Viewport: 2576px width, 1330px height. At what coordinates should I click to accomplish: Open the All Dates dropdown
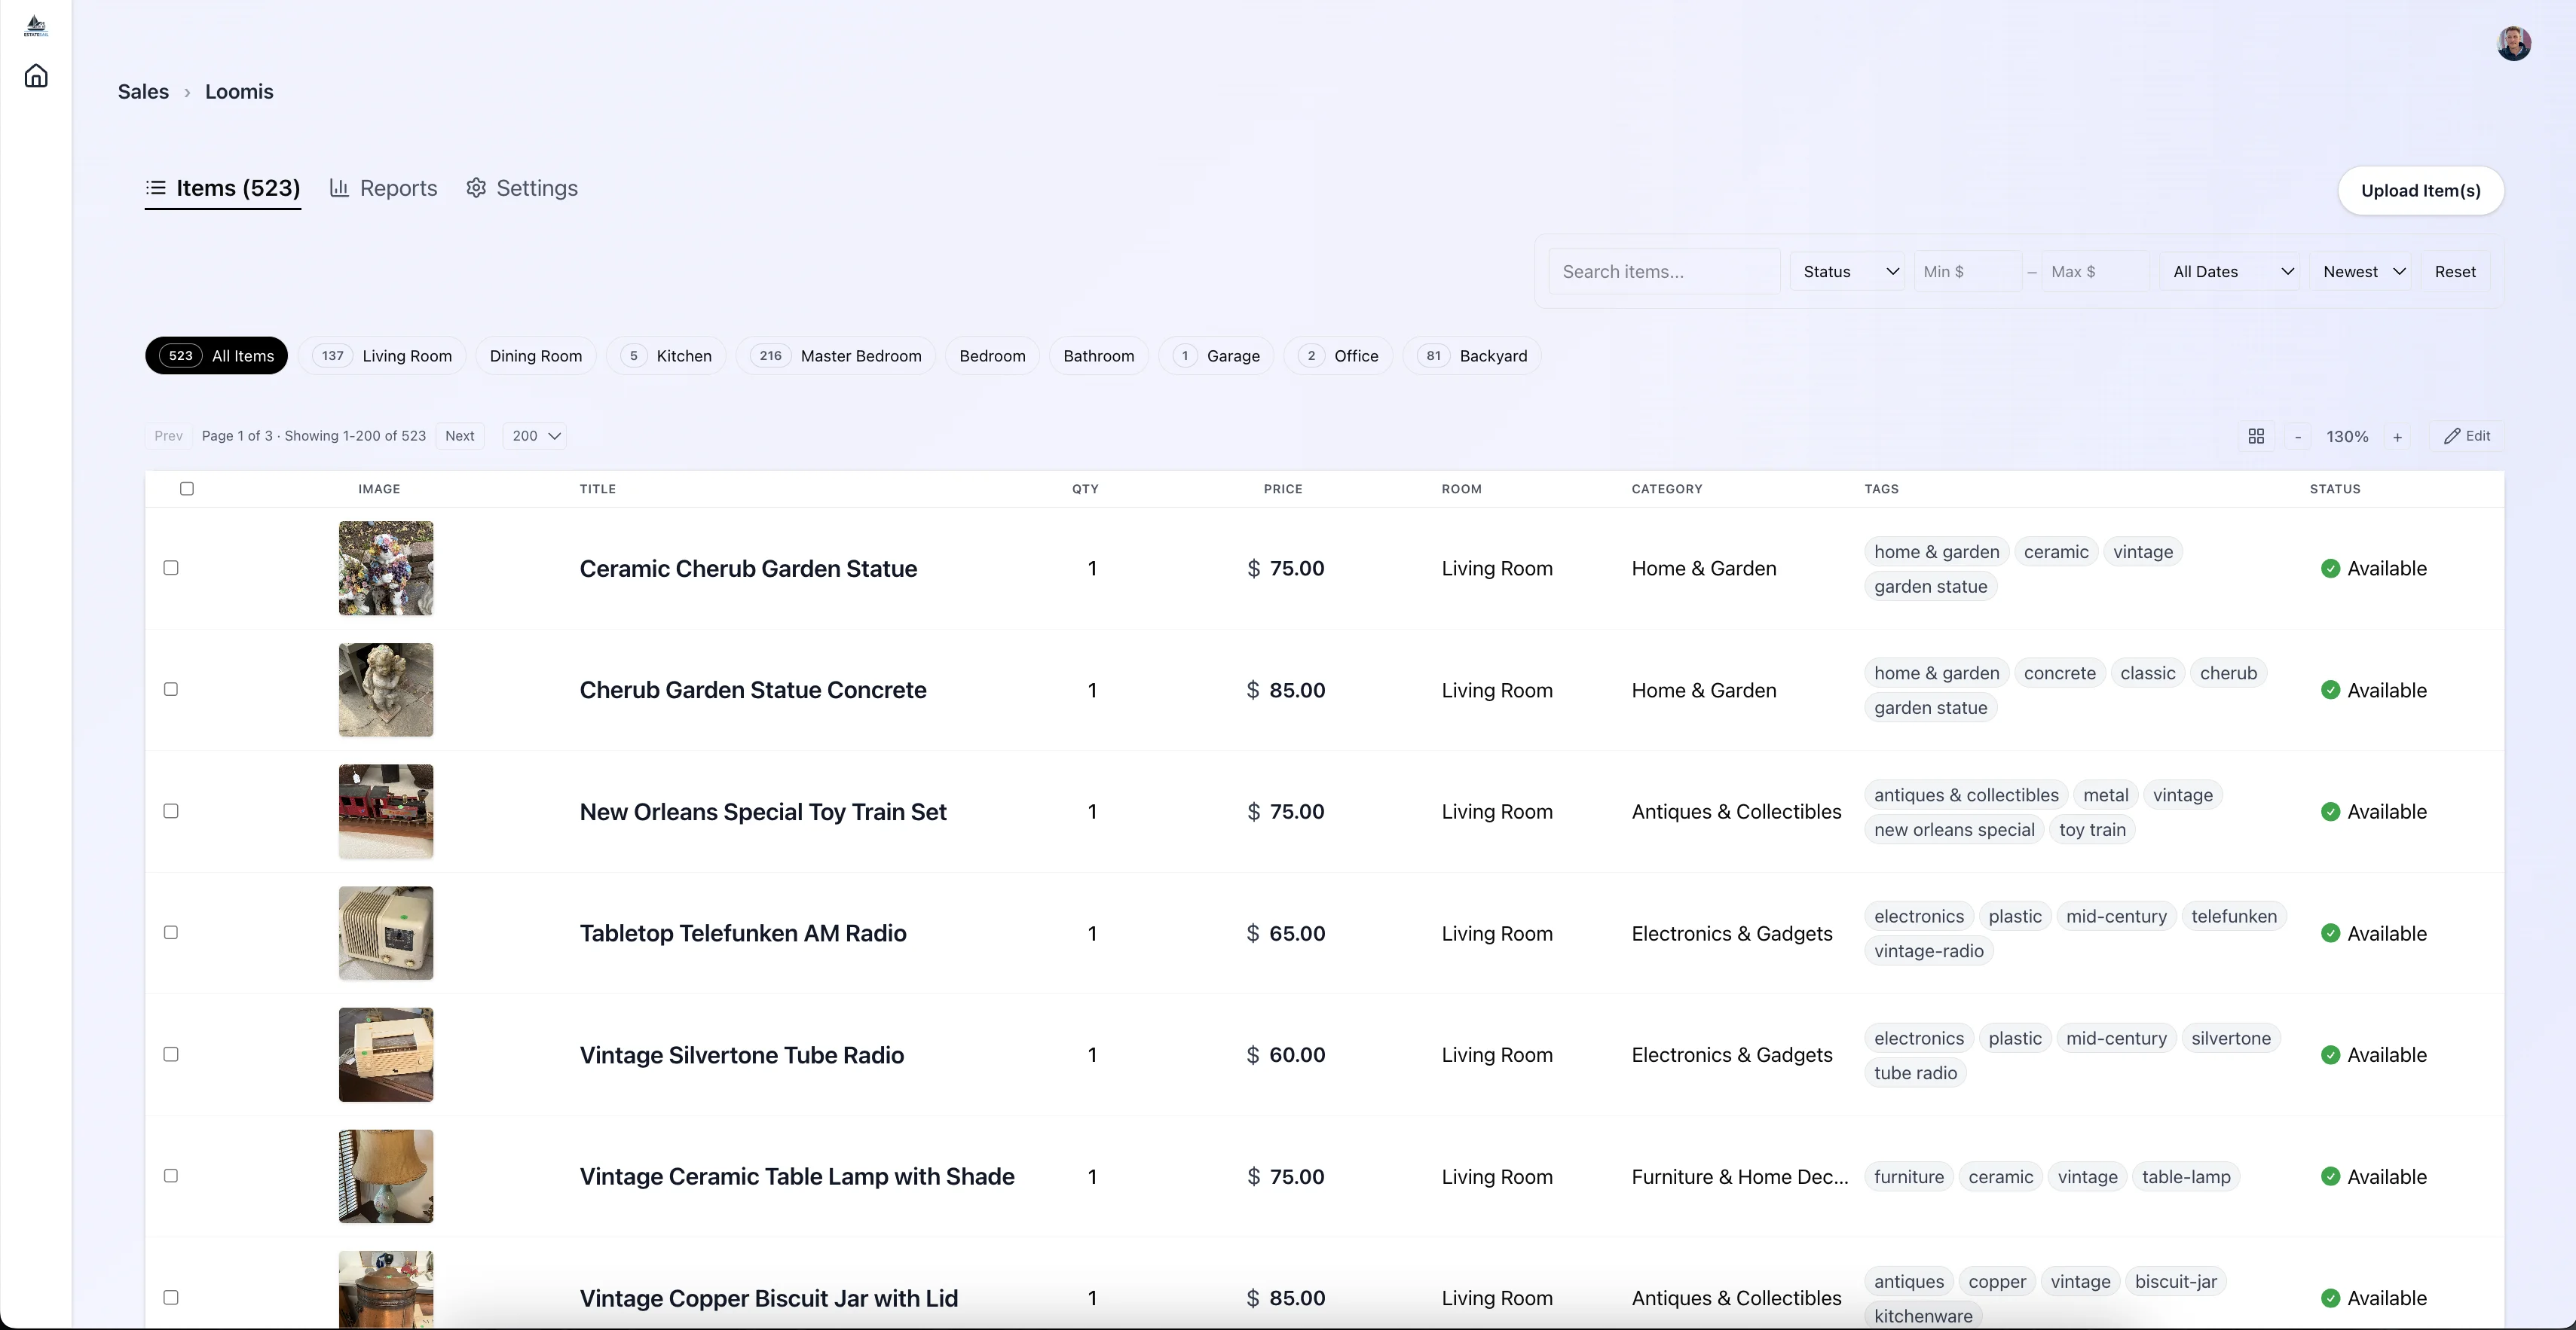[x=2230, y=271]
